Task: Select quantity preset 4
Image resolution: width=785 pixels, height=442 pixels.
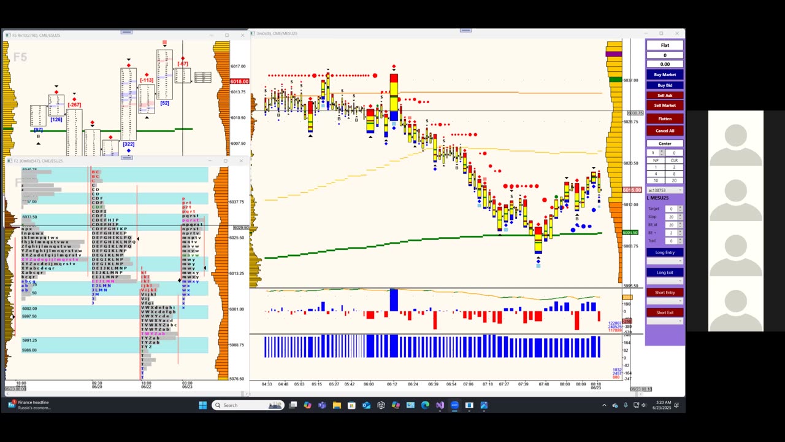Action: 656,174
